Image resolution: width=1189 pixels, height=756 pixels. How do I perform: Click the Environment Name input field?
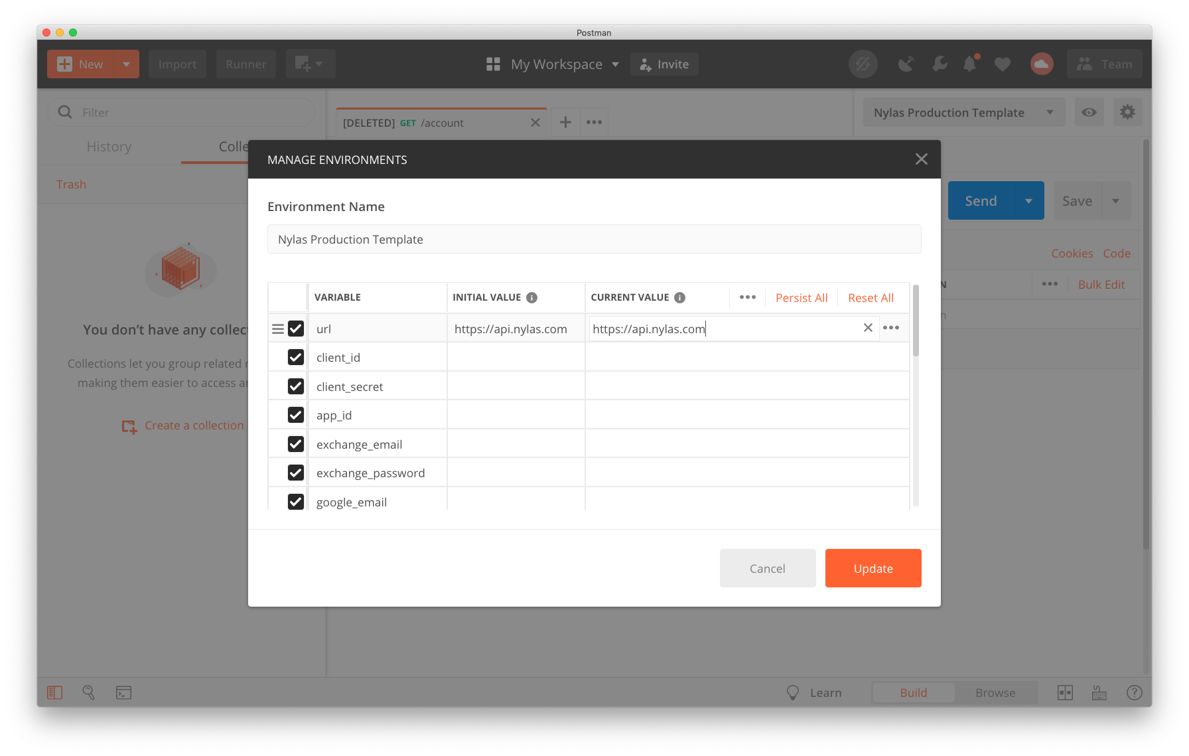594,239
